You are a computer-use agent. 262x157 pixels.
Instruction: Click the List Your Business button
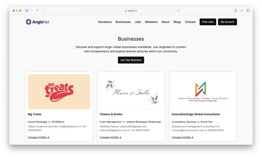(x=131, y=60)
